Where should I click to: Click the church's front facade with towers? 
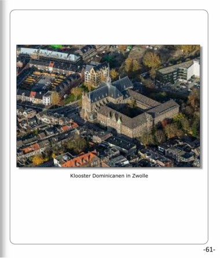87,108
